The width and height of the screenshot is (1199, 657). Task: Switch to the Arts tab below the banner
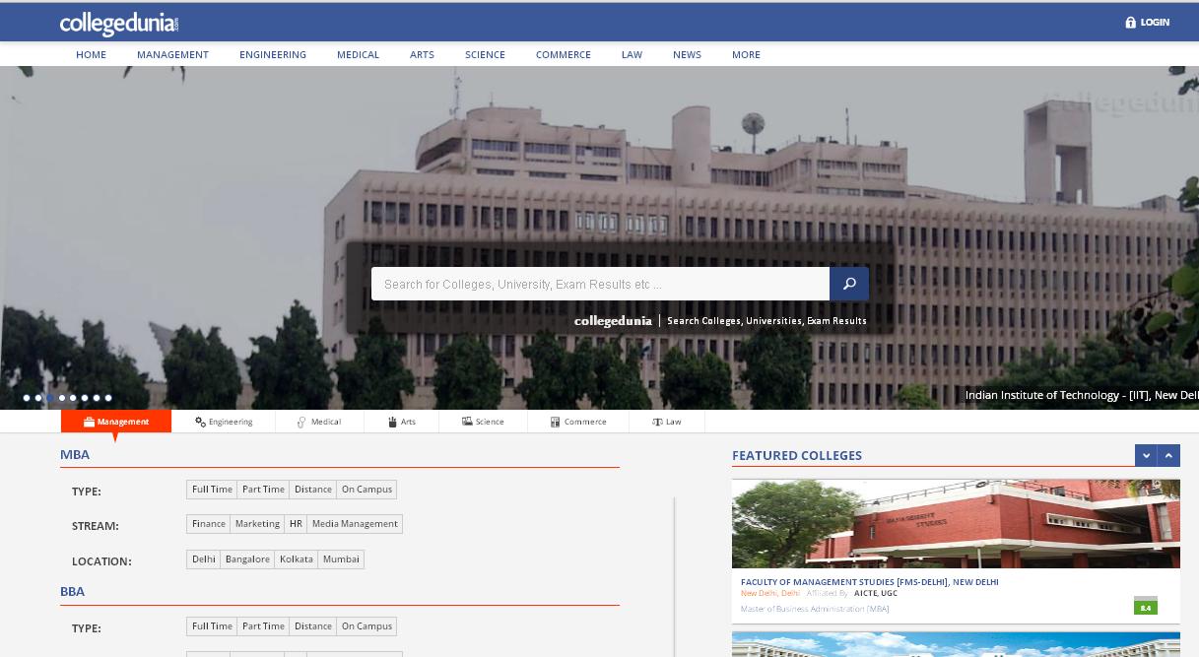(x=402, y=422)
